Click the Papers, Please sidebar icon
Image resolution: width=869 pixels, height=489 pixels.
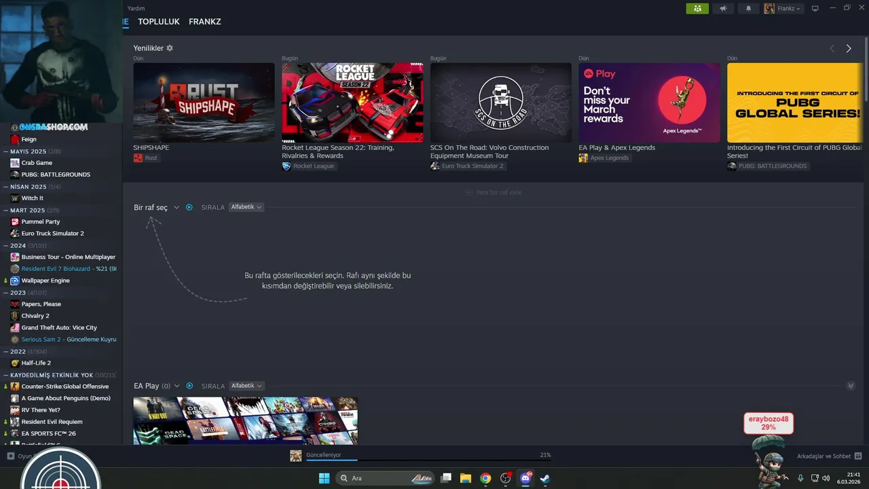point(15,304)
